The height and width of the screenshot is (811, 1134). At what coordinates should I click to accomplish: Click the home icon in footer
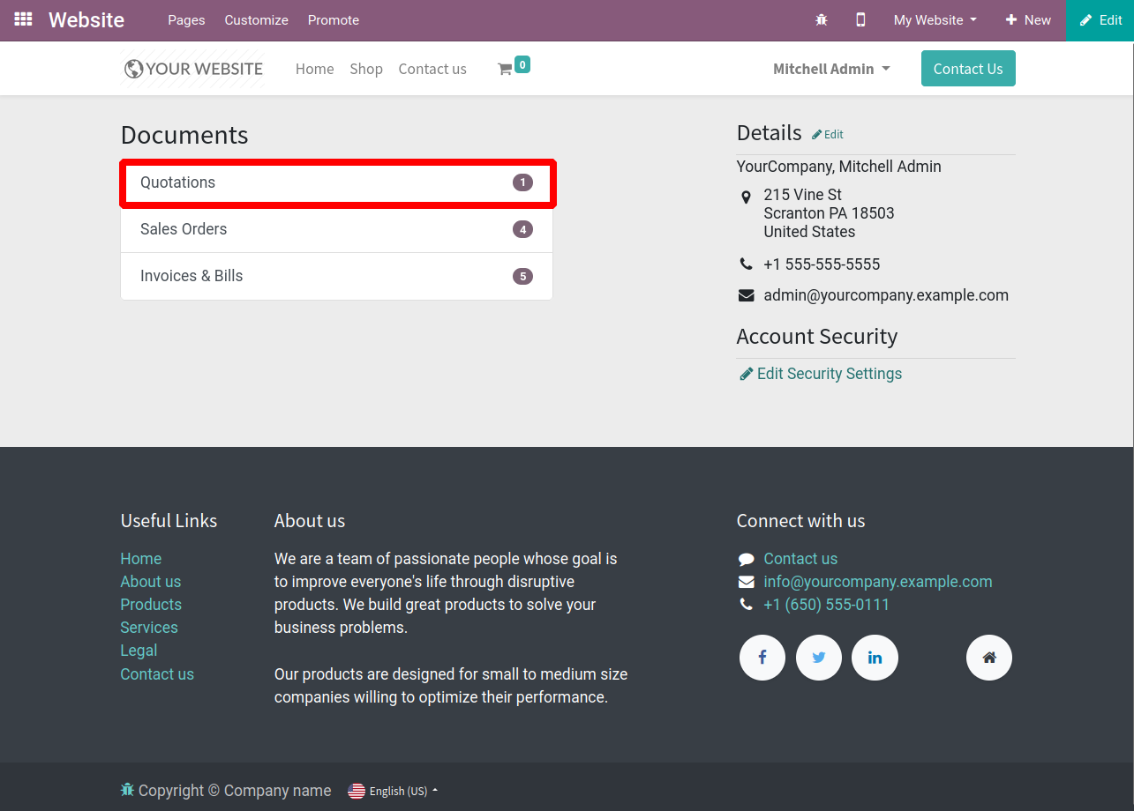point(989,658)
